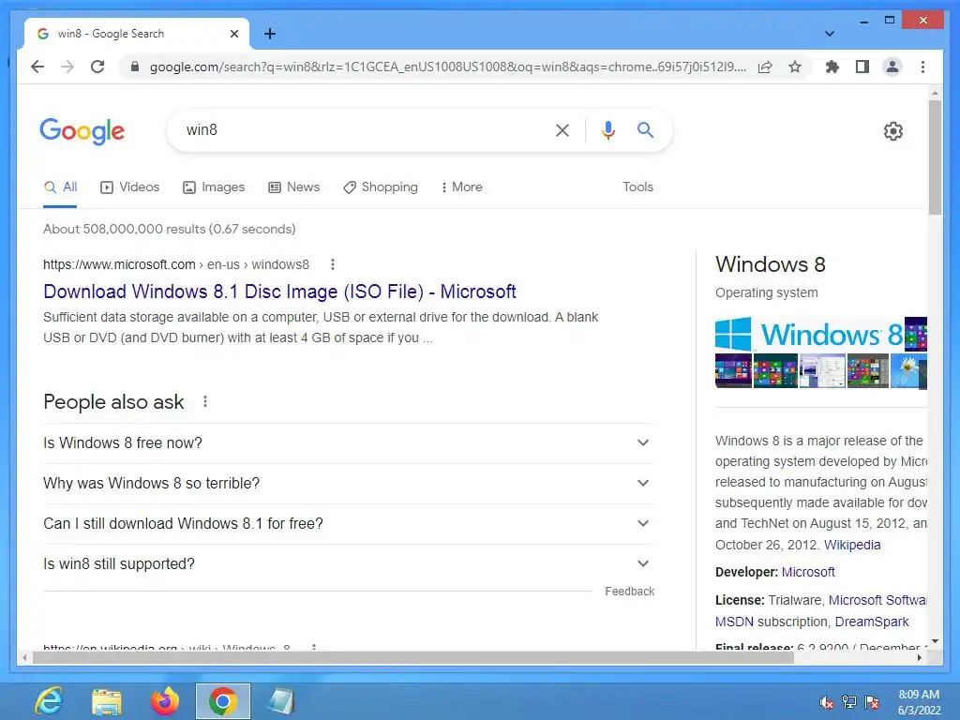This screenshot has width=960, height=720.
Task: Switch to News results tab
Action: [x=293, y=187]
